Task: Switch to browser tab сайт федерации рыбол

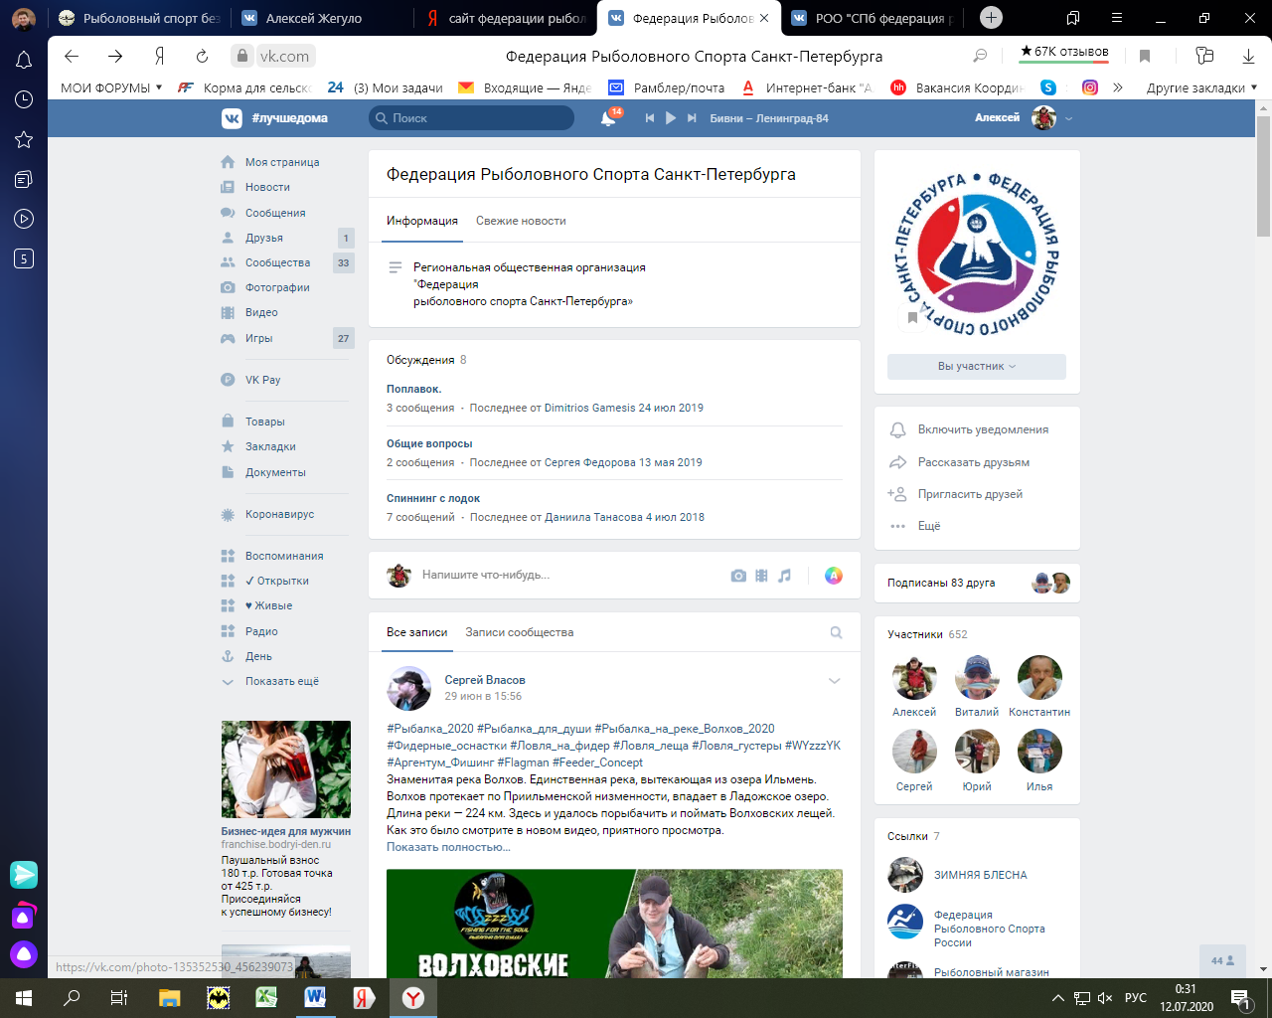Action: click(x=507, y=18)
